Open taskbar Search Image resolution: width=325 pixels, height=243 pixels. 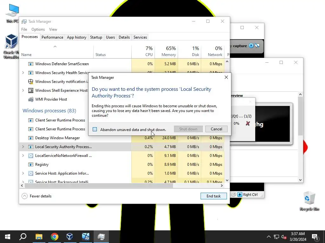point(23,237)
